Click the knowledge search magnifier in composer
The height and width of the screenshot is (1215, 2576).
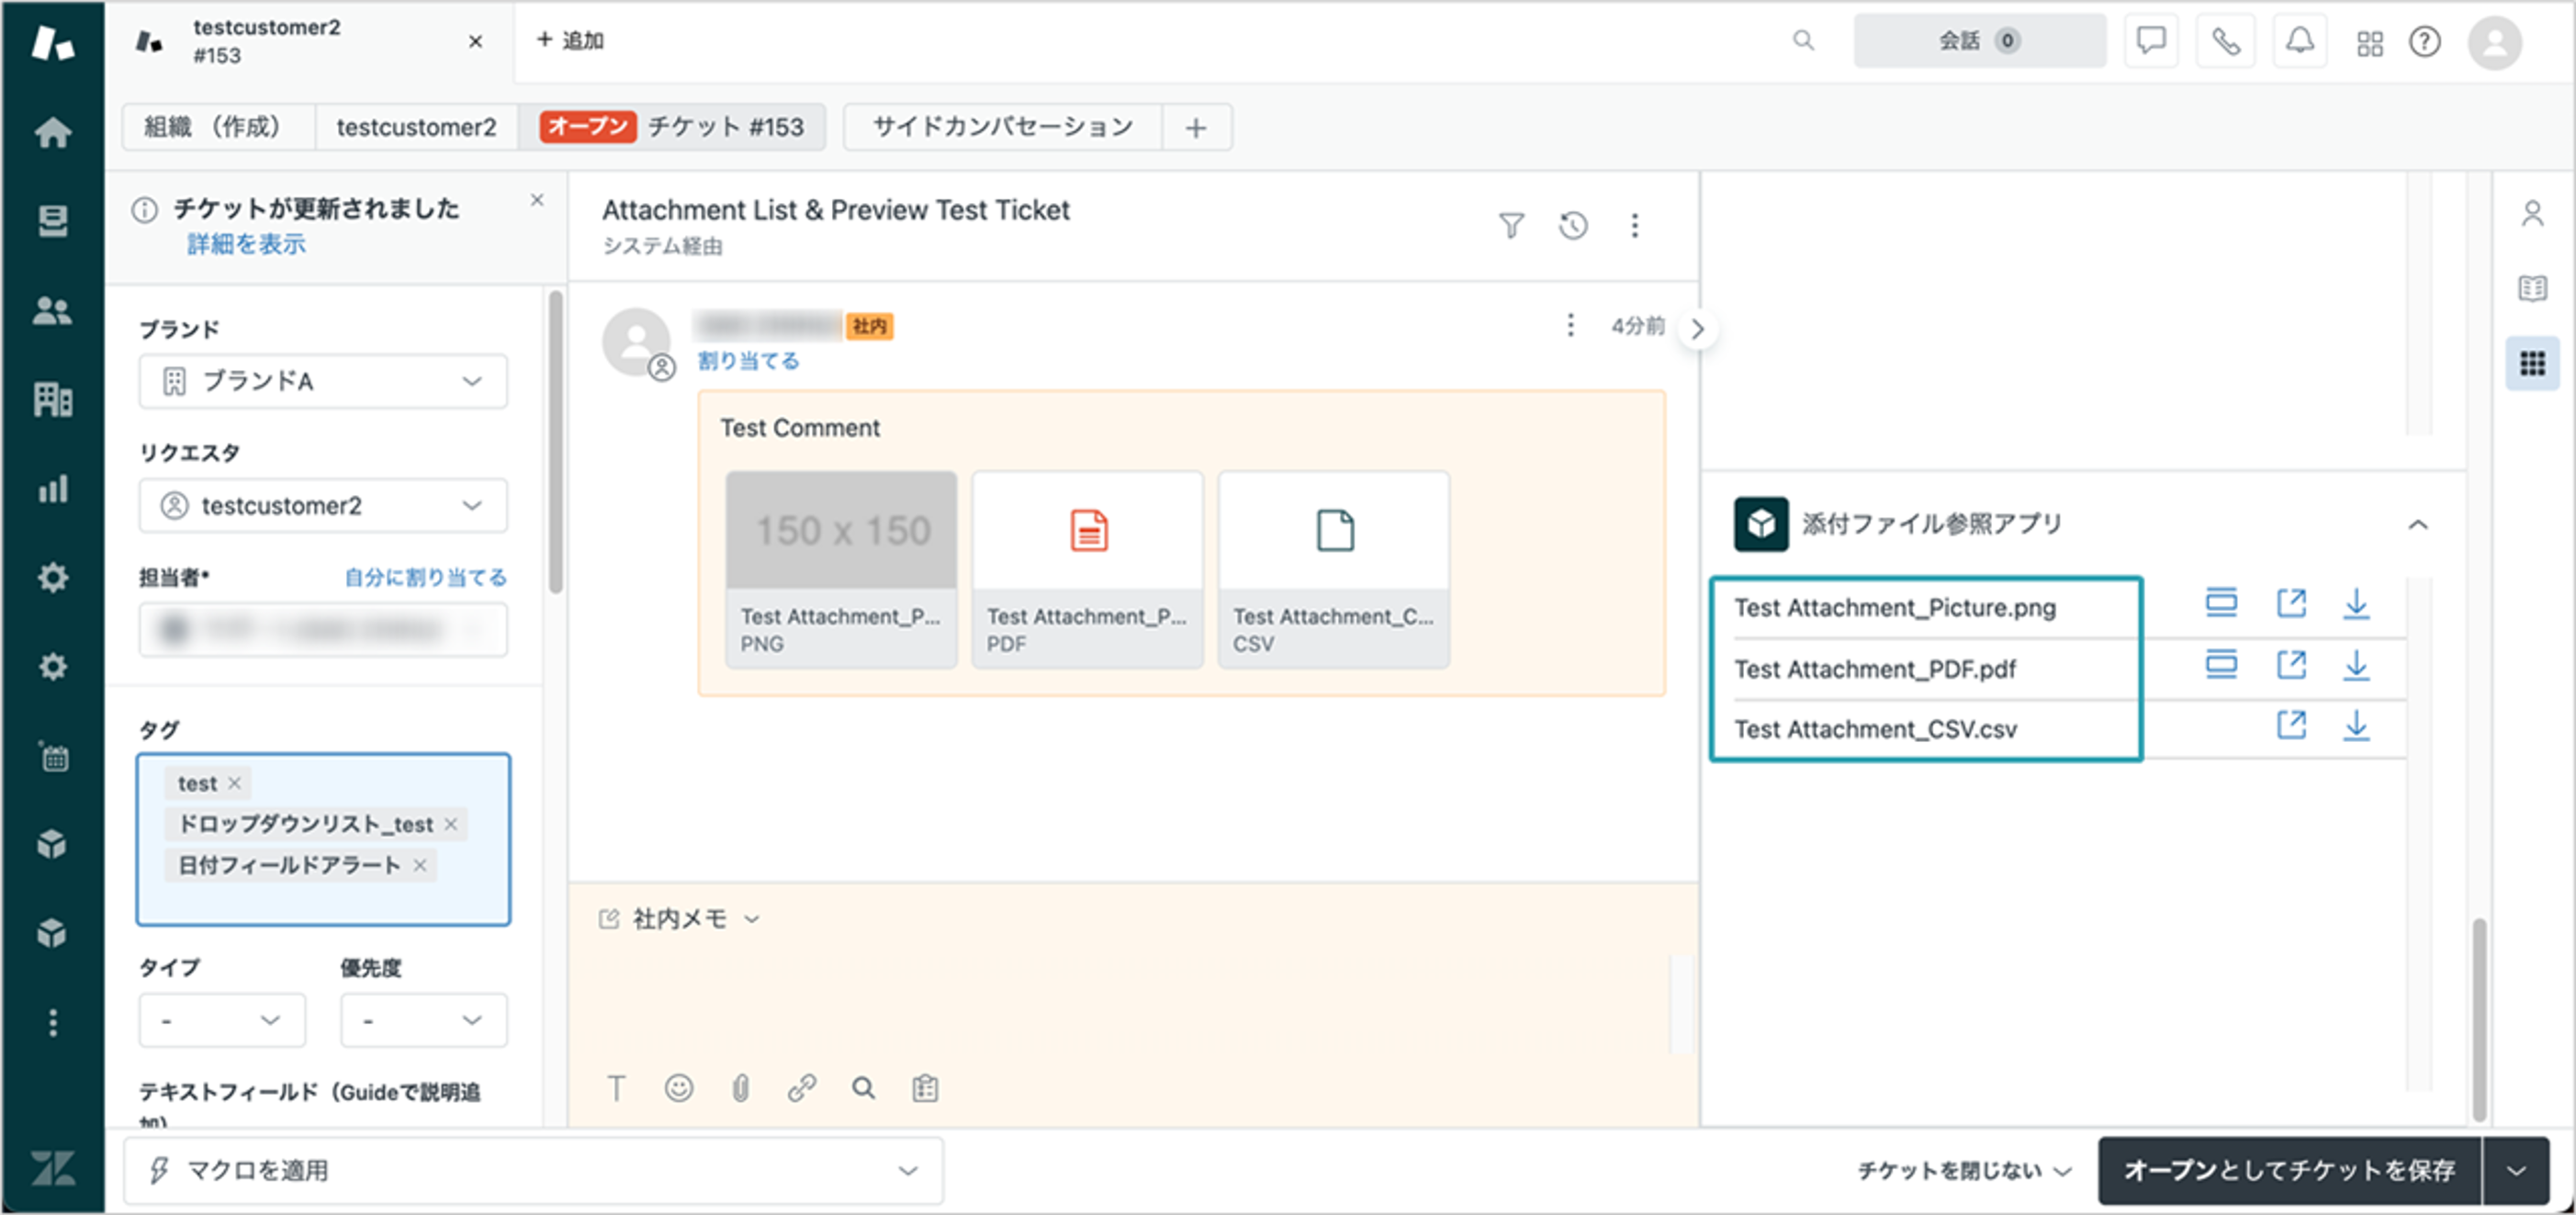[x=864, y=1087]
